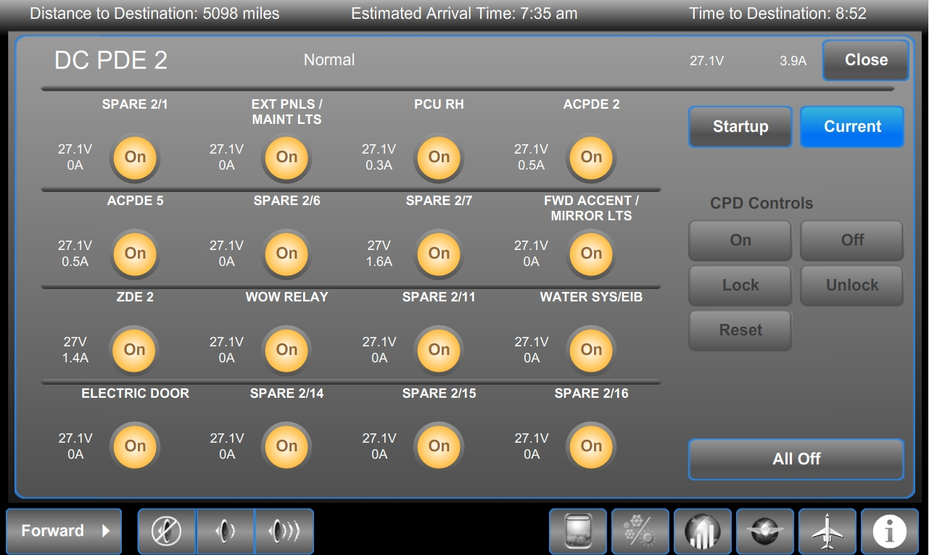This screenshot has height=555, width=929.
Task: Open the globe with aircraft wings icon
Action: (764, 532)
